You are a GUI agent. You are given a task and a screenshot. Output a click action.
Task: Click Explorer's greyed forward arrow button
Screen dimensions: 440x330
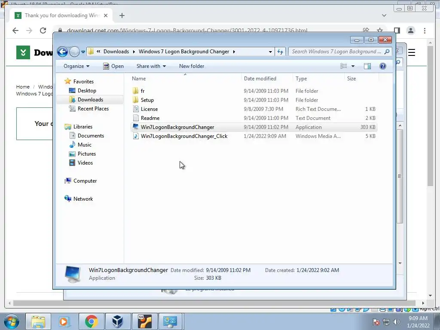click(74, 52)
